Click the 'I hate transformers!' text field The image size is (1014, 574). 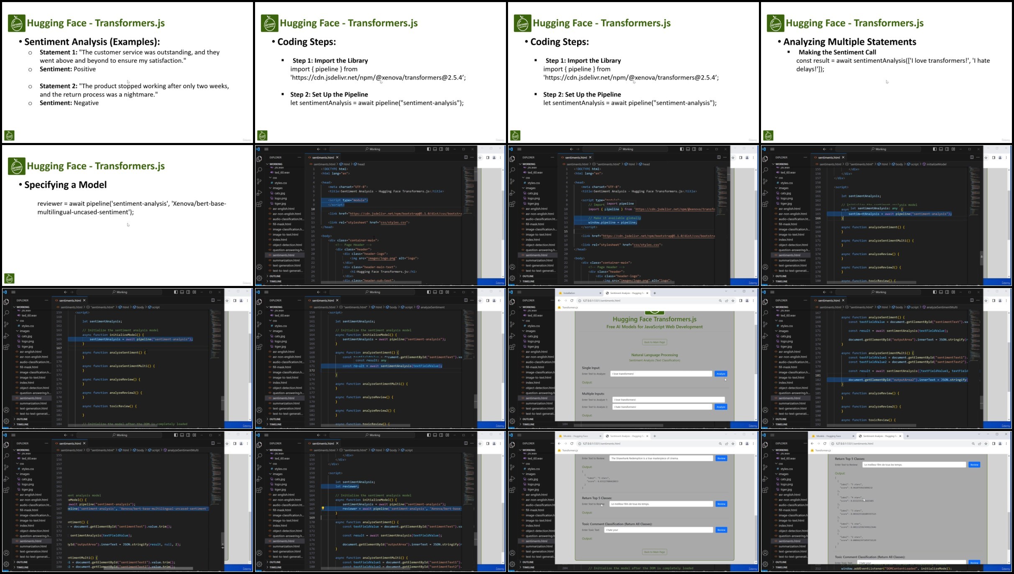pos(662,407)
